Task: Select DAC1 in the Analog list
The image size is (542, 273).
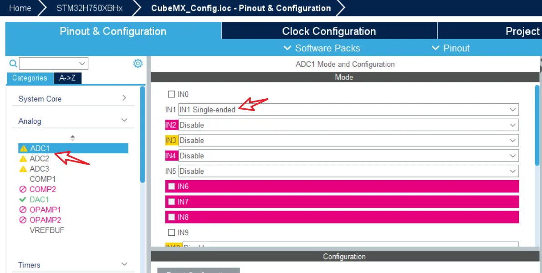Action: coord(40,199)
